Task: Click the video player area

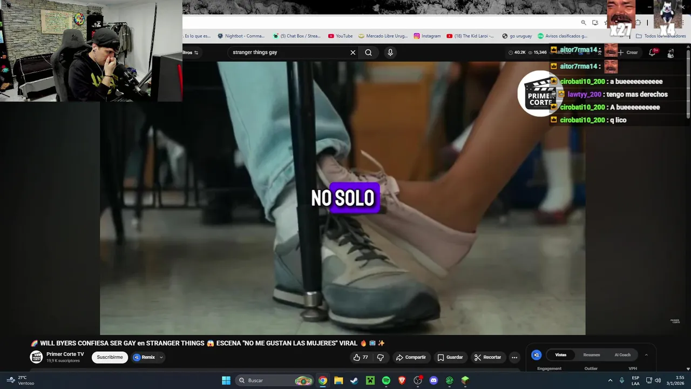Action: (342, 198)
